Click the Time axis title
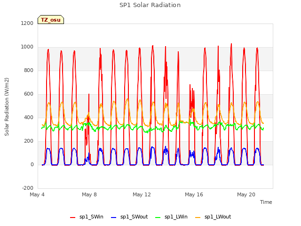This screenshot has height=226, width=301. [x=266, y=202]
